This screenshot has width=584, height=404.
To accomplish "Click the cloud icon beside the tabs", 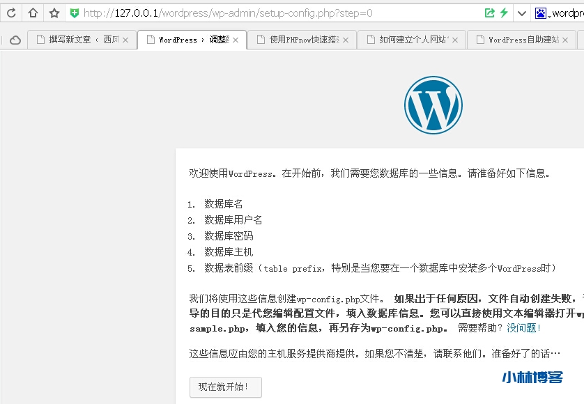I will [15, 40].
